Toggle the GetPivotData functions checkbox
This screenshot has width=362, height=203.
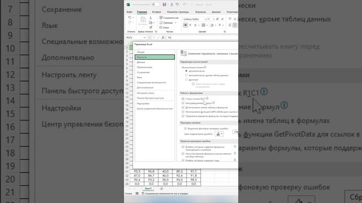tap(183, 112)
